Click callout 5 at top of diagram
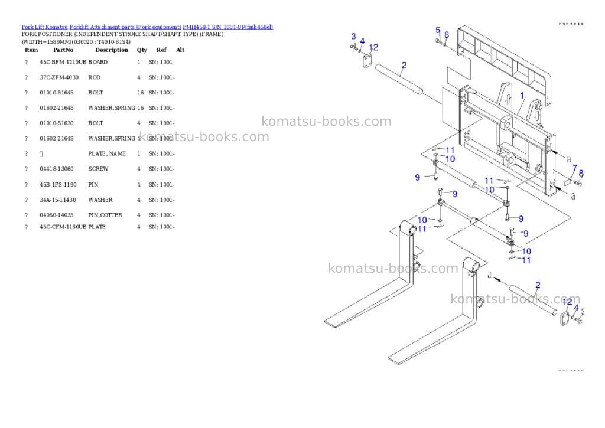The image size is (605, 428). point(438,30)
